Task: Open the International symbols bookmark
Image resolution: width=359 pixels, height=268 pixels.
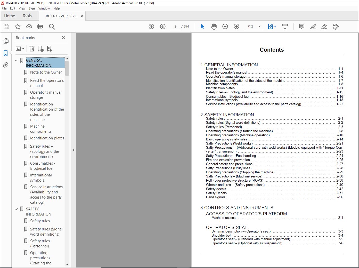Action: [x=41, y=178]
